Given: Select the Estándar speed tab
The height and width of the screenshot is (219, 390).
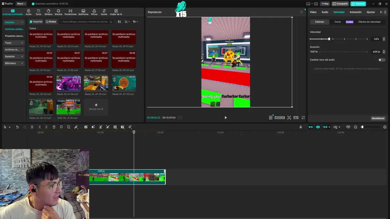Looking at the screenshot, I should point(320,22).
